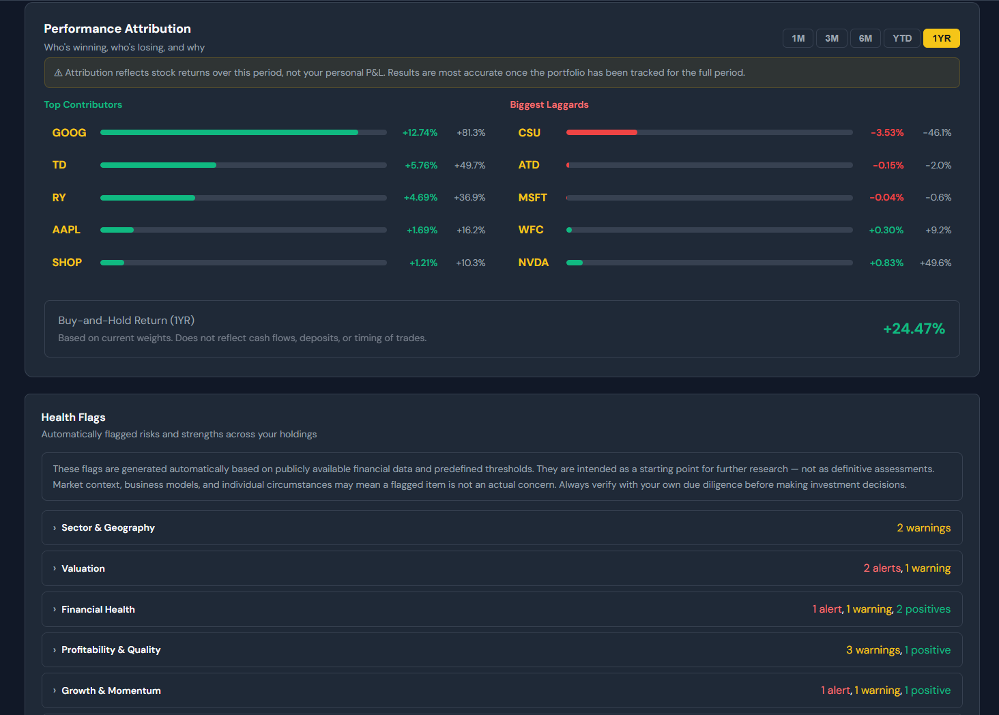999x715 pixels.
Task: Expand the Sector & Geography section
Action: pos(108,527)
